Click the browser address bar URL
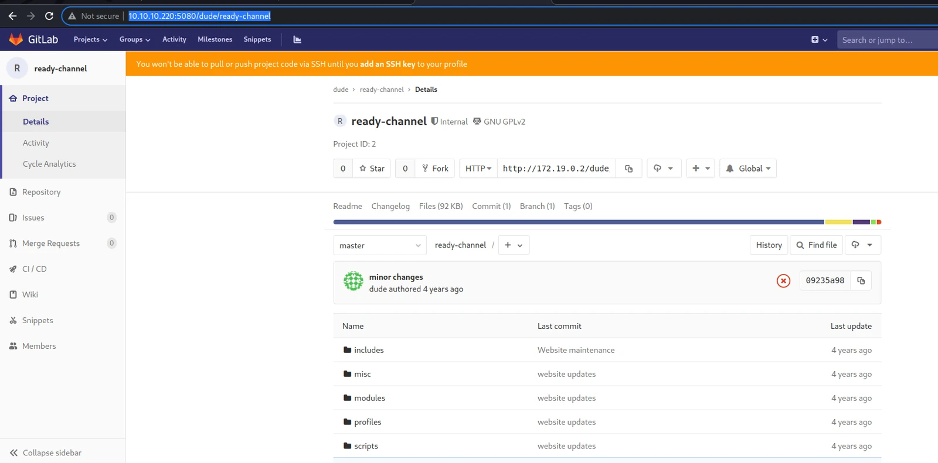The width and height of the screenshot is (938, 463). [199, 16]
